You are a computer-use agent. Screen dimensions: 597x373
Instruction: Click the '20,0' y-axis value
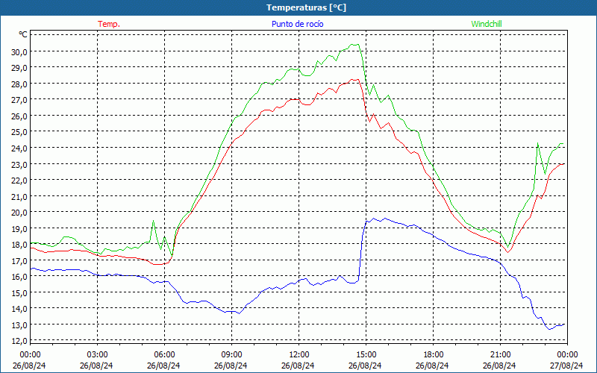(x=19, y=213)
